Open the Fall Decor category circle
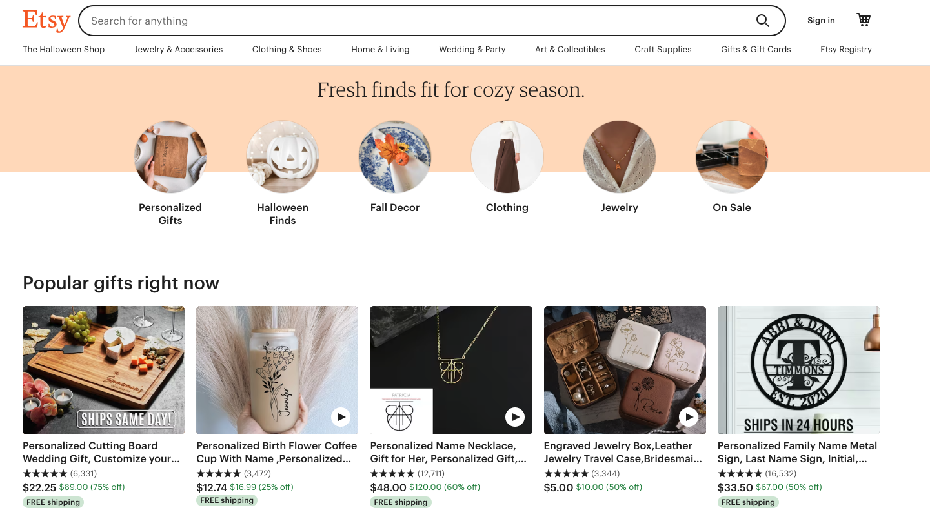The width and height of the screenshot is (930, 521). point(394,156)
